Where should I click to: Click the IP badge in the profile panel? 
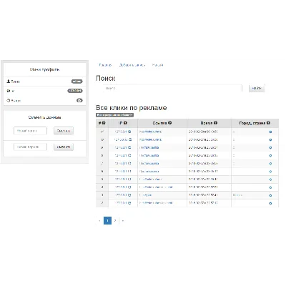pos(75,91)
